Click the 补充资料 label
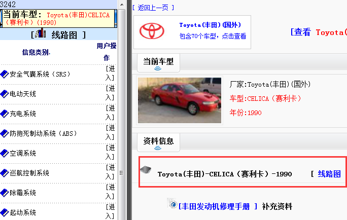347x220 pixels. click(x=277, y=206)
